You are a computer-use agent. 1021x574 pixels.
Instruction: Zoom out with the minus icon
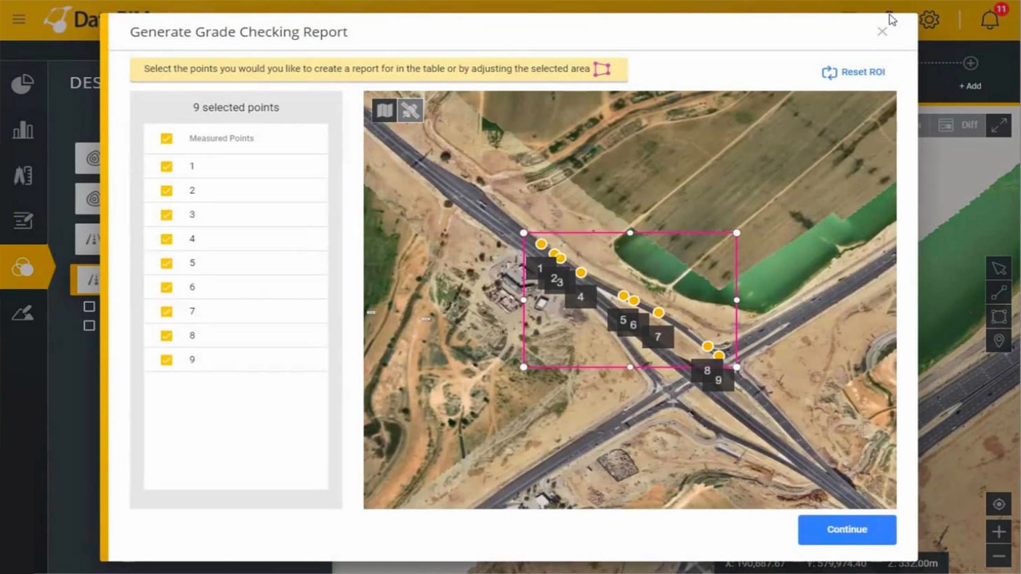[x=998, y=556]
